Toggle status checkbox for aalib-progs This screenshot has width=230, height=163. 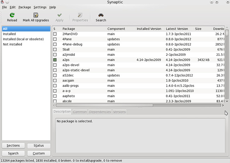pos(55,86)
